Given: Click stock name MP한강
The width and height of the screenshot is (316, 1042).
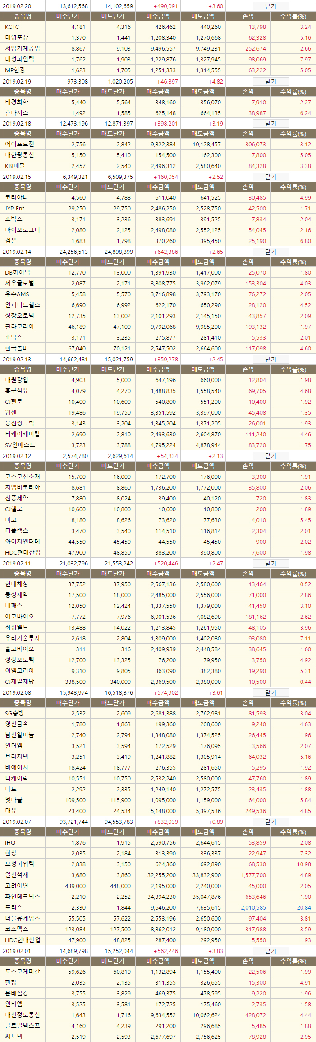Looking at the screenshot, I should pyautogui.click(x=15, y=70).
